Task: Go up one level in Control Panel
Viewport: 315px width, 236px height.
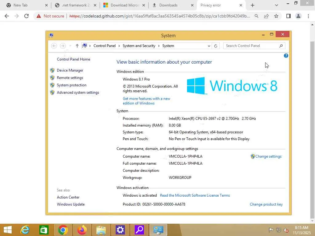Action: (x=77, y=46)
